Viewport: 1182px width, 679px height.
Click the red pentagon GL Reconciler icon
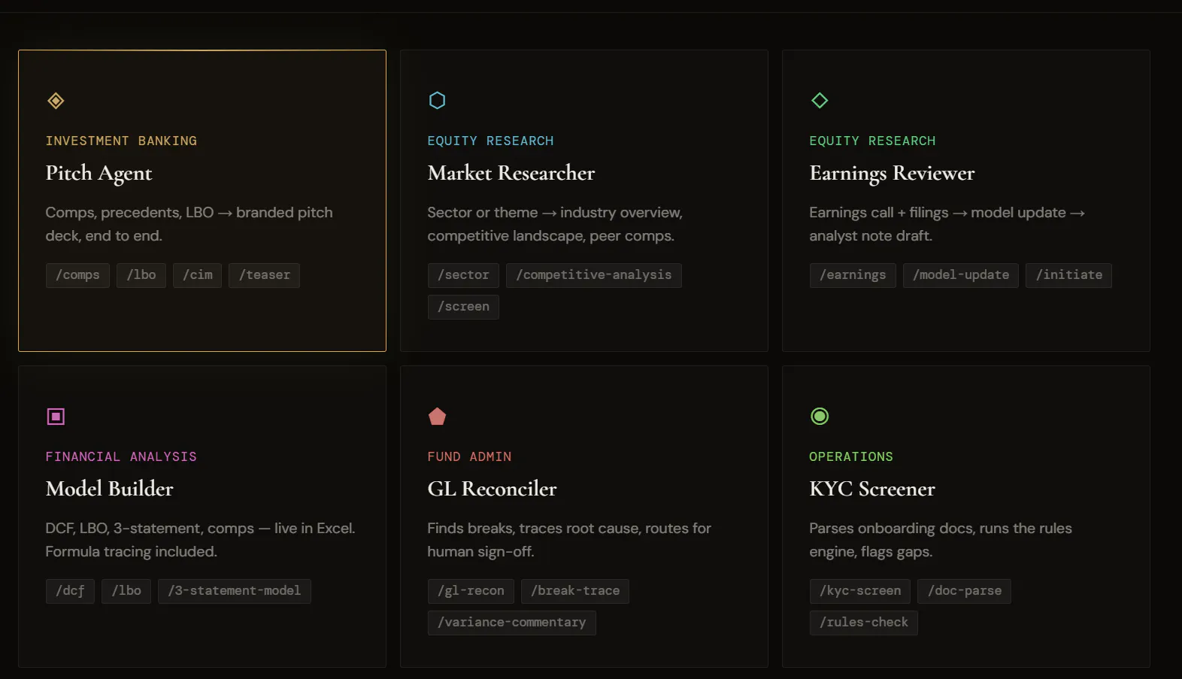tap(437, 417)
